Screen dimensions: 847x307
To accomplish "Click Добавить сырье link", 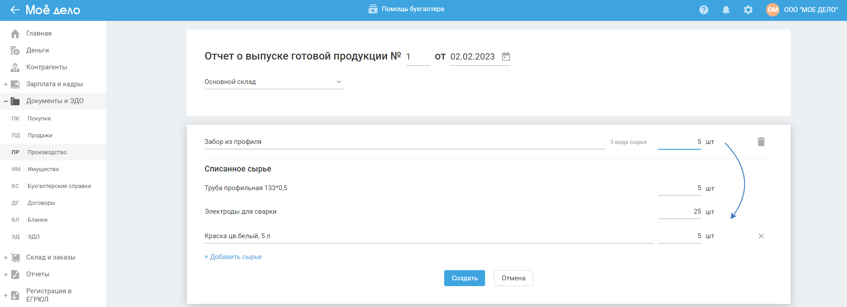I will (233, 257).
